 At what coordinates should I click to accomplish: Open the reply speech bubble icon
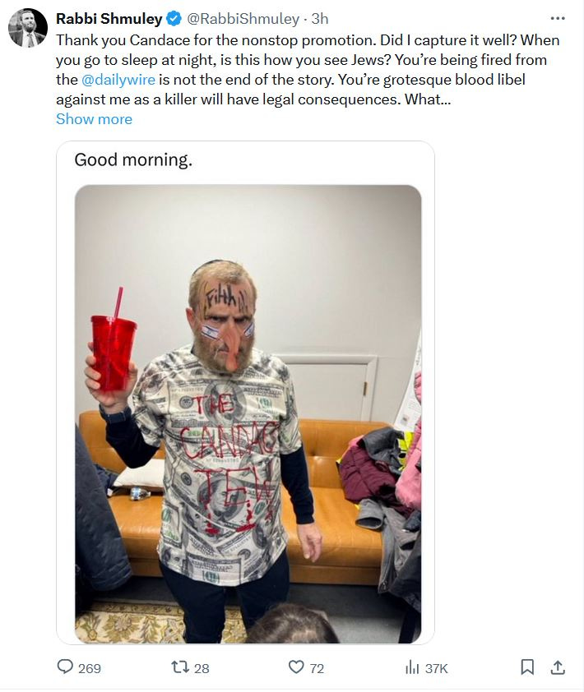[65, 667]
